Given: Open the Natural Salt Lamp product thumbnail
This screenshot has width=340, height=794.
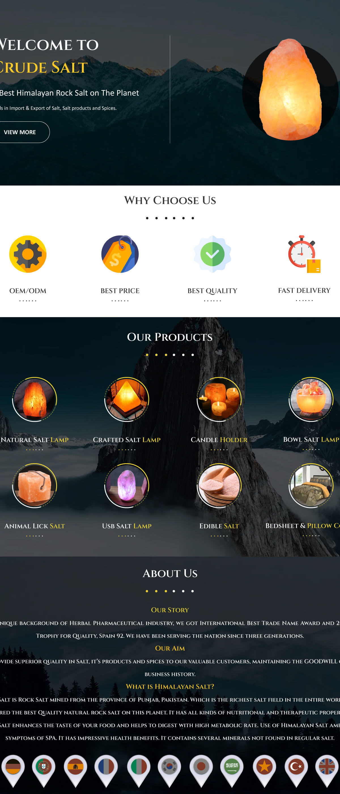Looking at the screenshot, I should click(35, 399).
